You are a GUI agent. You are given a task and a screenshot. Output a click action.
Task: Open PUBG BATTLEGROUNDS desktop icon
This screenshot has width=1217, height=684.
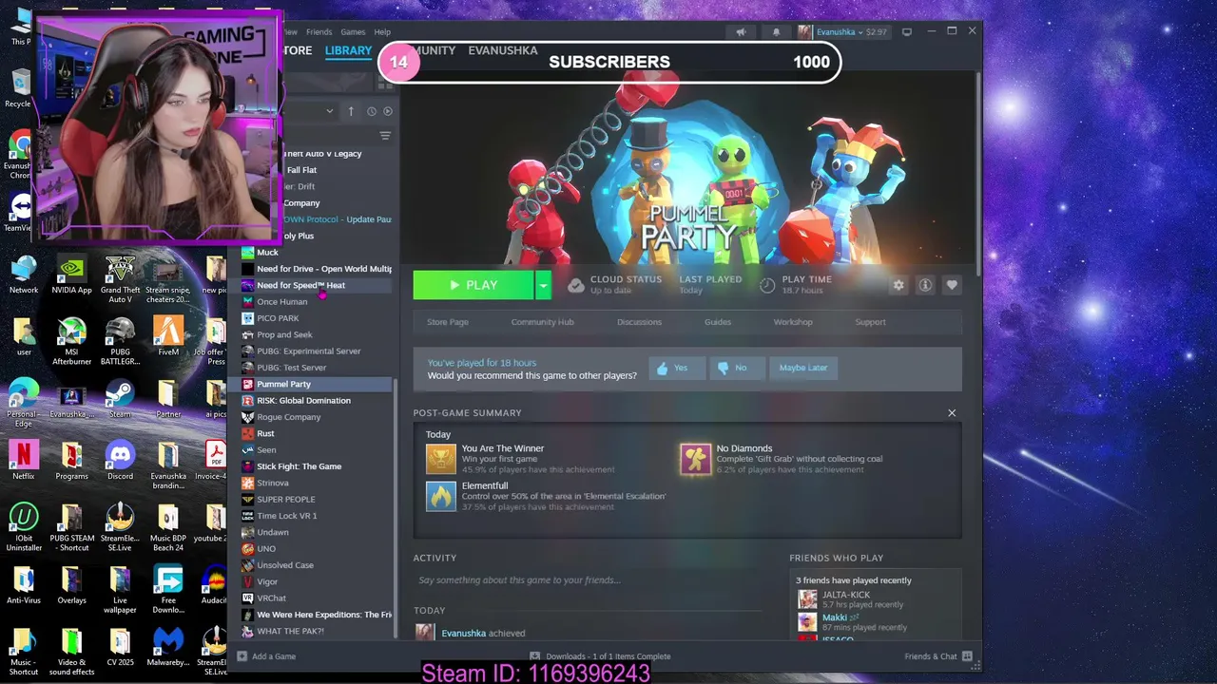[120, 342]
